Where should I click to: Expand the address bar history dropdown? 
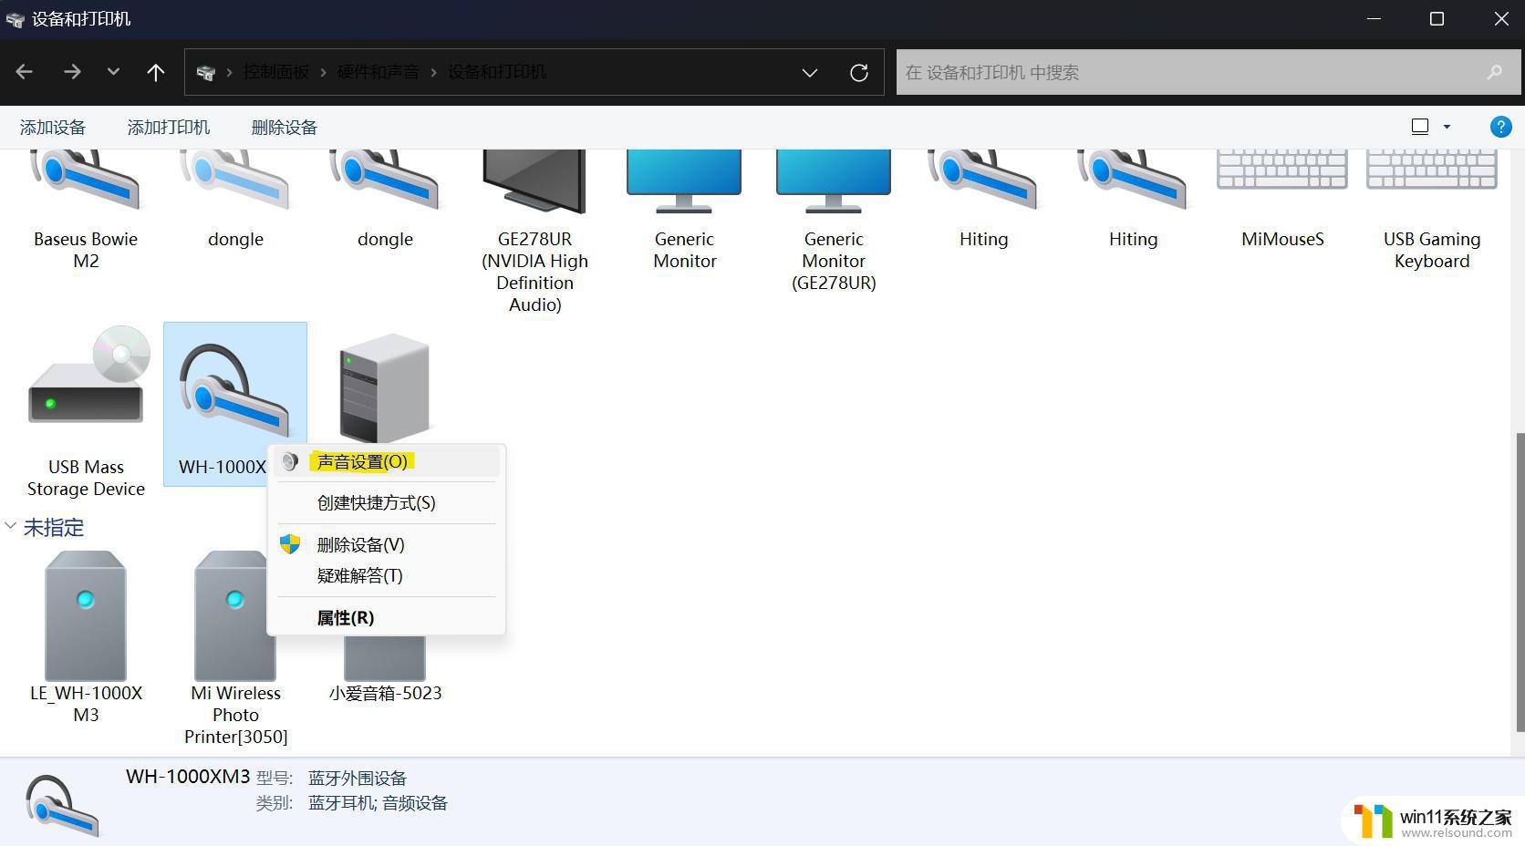[x=810, y=72]
